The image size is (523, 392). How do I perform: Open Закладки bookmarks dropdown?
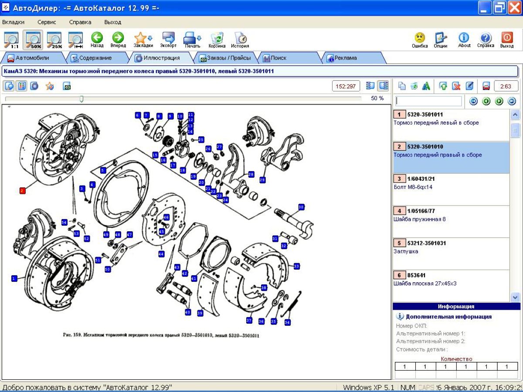pyautogui.click(x=143, y=40)
